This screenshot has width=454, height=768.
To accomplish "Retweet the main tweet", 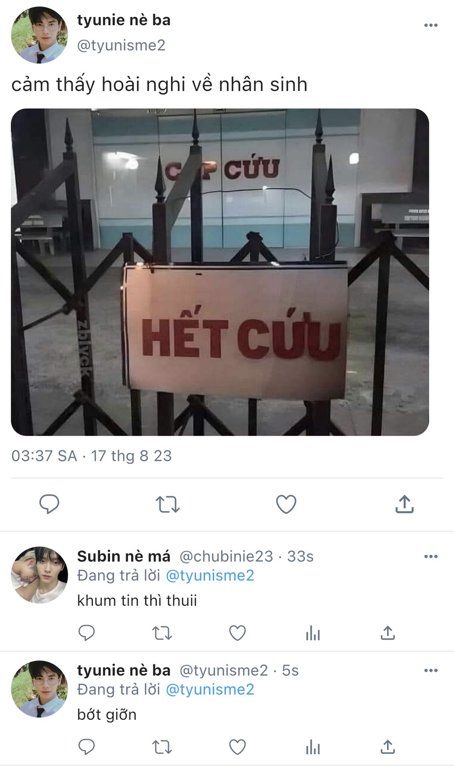I will 168,504.
